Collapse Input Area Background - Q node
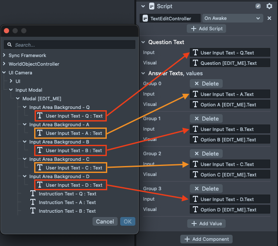This screenshot has height=246, width=278. tap(25, 107)
